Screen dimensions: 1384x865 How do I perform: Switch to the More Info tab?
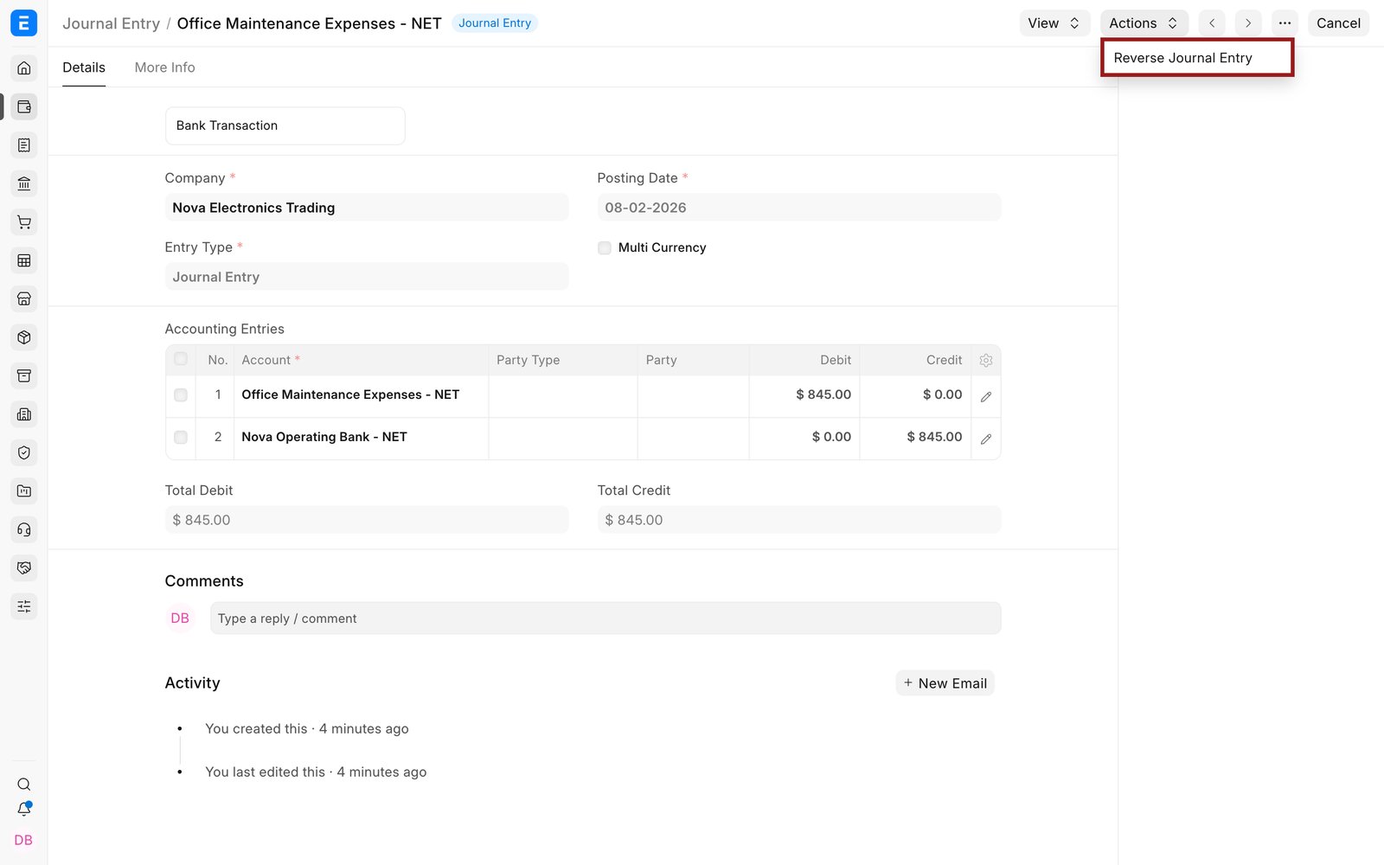[164, 67]
